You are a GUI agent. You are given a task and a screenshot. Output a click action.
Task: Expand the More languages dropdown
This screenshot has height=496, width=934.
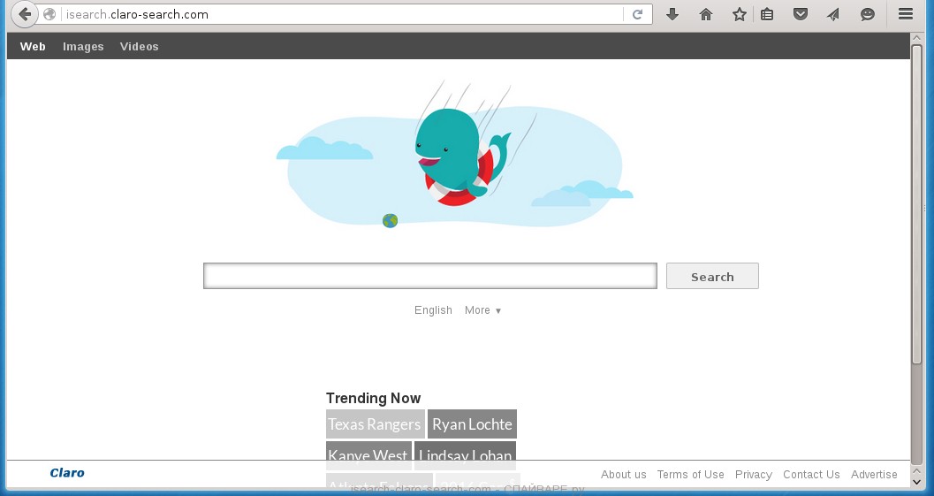(x=483, y=310)
